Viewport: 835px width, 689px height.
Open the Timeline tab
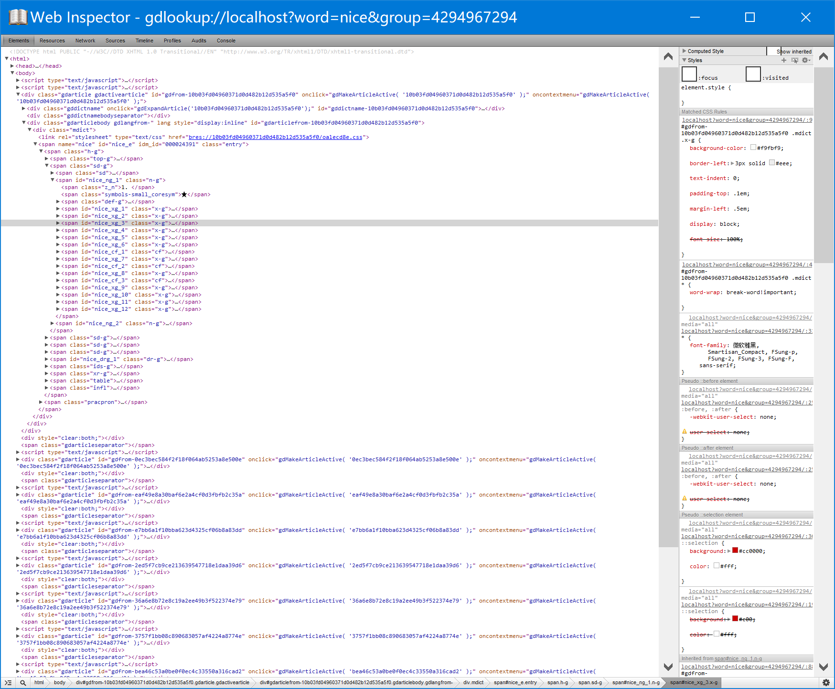point(144,41)
